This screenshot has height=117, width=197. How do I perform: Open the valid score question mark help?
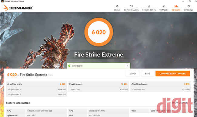point(127,65)
